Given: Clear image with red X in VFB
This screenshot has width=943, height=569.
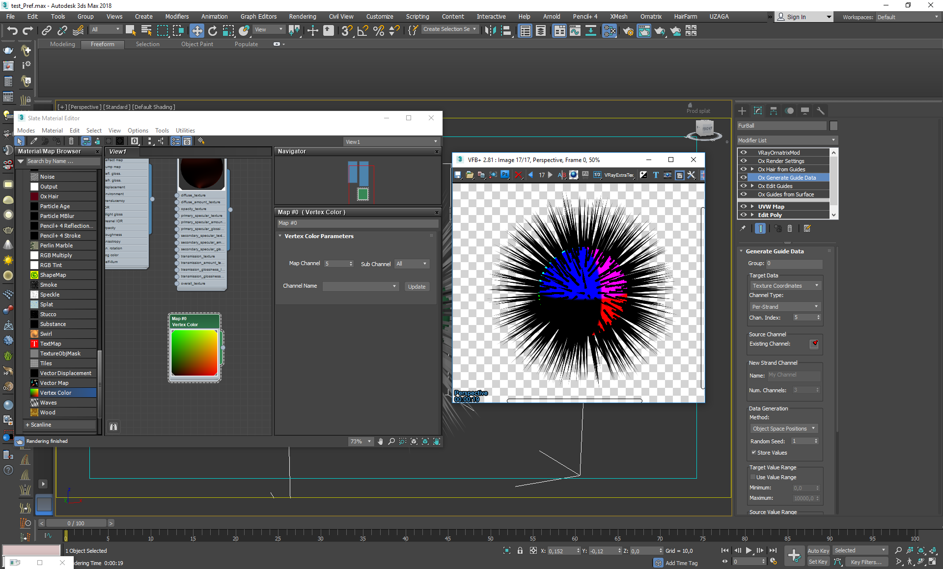Looking at the screenshot, I should point(518,175).
